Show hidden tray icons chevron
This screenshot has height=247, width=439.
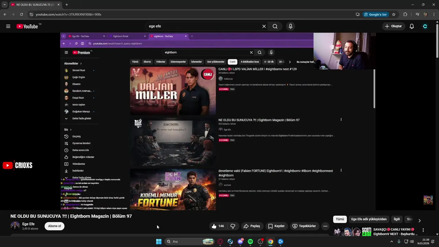(392, 242)
